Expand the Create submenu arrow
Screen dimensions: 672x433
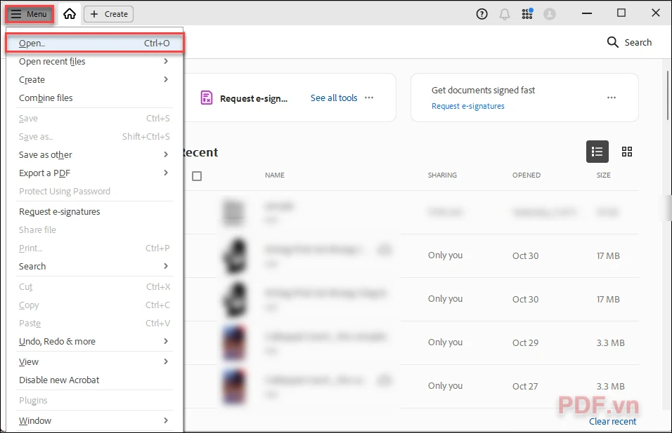166,79
